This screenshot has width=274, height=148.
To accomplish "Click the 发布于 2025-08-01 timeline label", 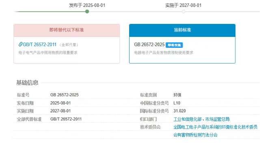I will 87,5.
